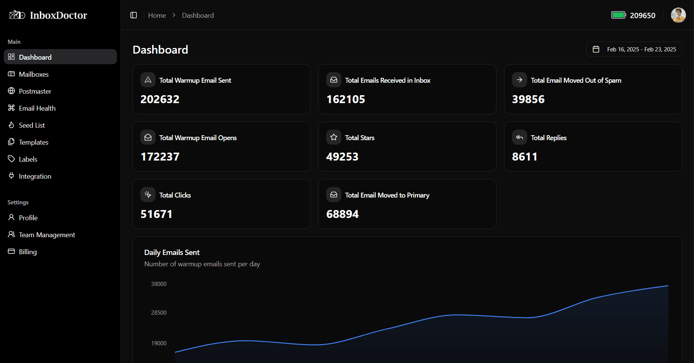Select Templates in the sidebar

(60, 142)
